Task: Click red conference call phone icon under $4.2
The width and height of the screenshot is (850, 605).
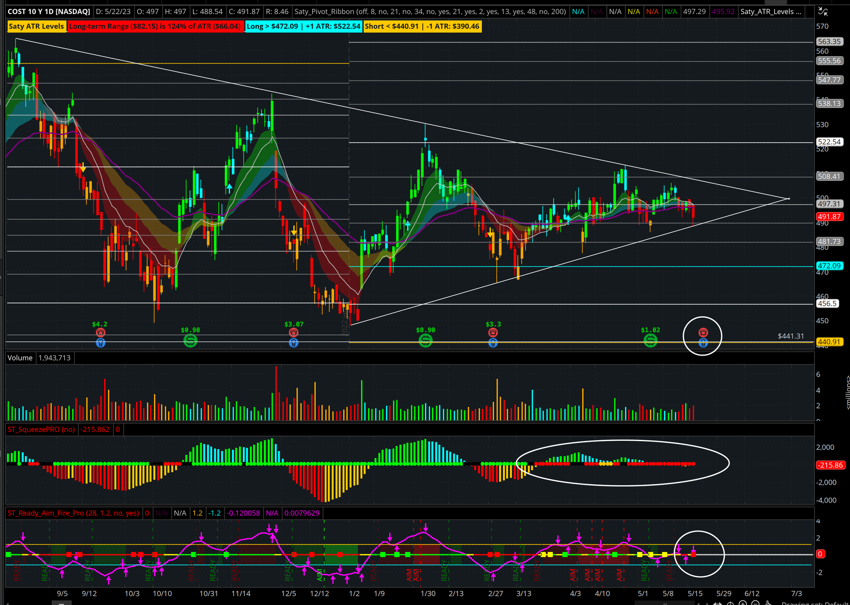Action: click(x=100, y=332)
